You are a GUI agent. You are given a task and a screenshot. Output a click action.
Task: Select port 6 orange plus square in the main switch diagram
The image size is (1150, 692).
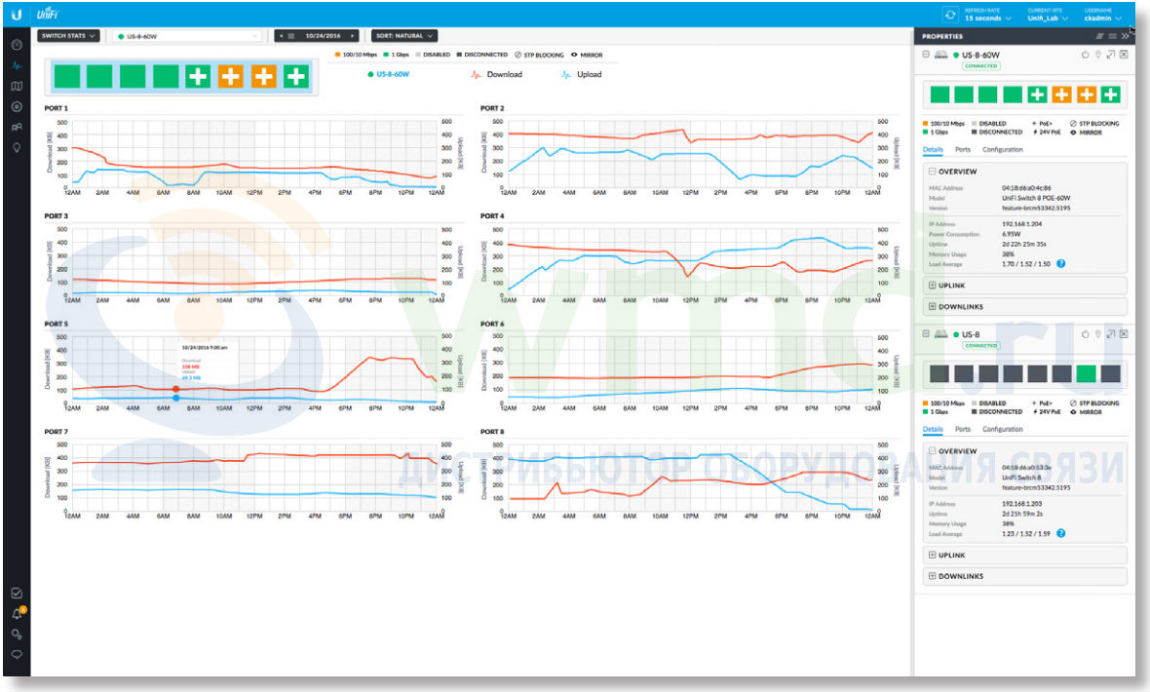pos(230,76)
